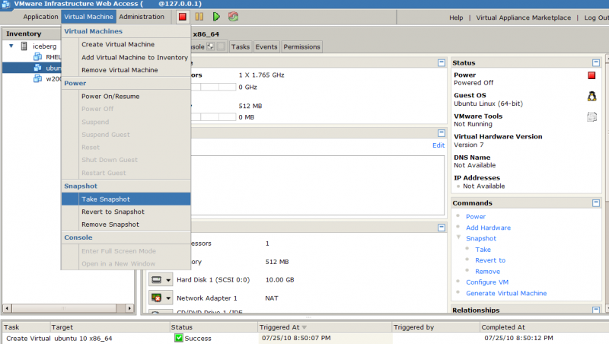
Task: Click the Hard Disk 1 device icon
Action: point(157,279)
